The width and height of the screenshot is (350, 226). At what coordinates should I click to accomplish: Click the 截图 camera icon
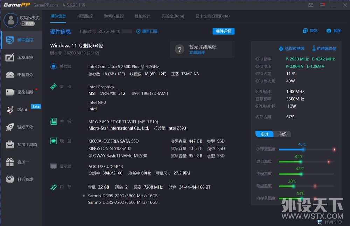(329, 31)
